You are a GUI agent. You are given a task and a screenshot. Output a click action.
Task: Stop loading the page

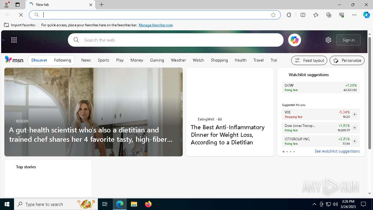pos(21,15)
